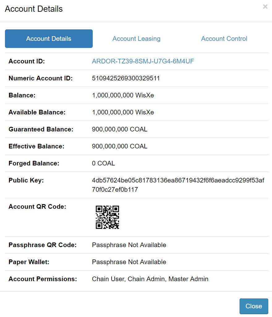Viewport: 272px width, 317px height.
Task: Click the Public Key hexadecimal string
Action: tap(178, 185)
